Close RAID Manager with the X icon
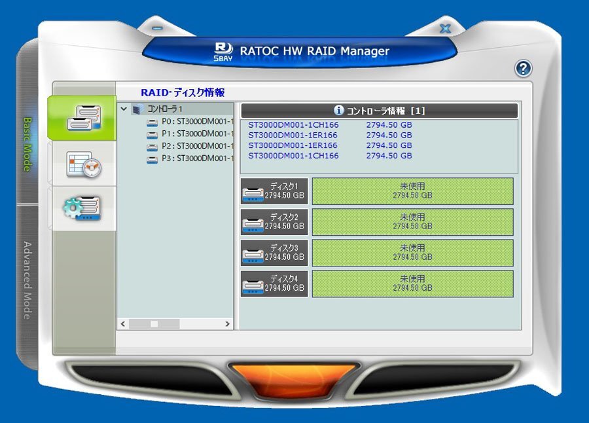Screen dimensions: 589x423 coord(445,29)
